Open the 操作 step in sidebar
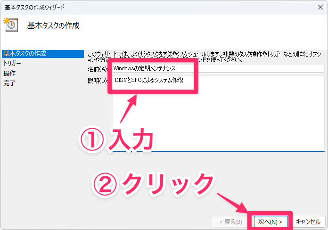 tap(9, 73)
